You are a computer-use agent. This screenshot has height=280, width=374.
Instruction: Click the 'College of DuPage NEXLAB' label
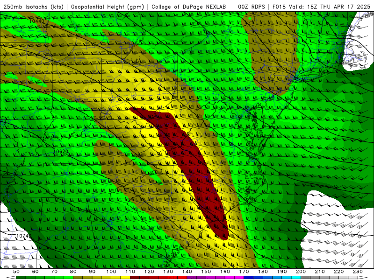[189, 7]
